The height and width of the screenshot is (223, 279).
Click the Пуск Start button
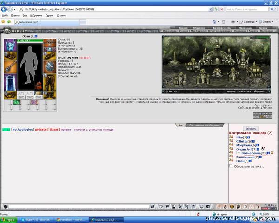pyautogui.click(x=8, y=220)
